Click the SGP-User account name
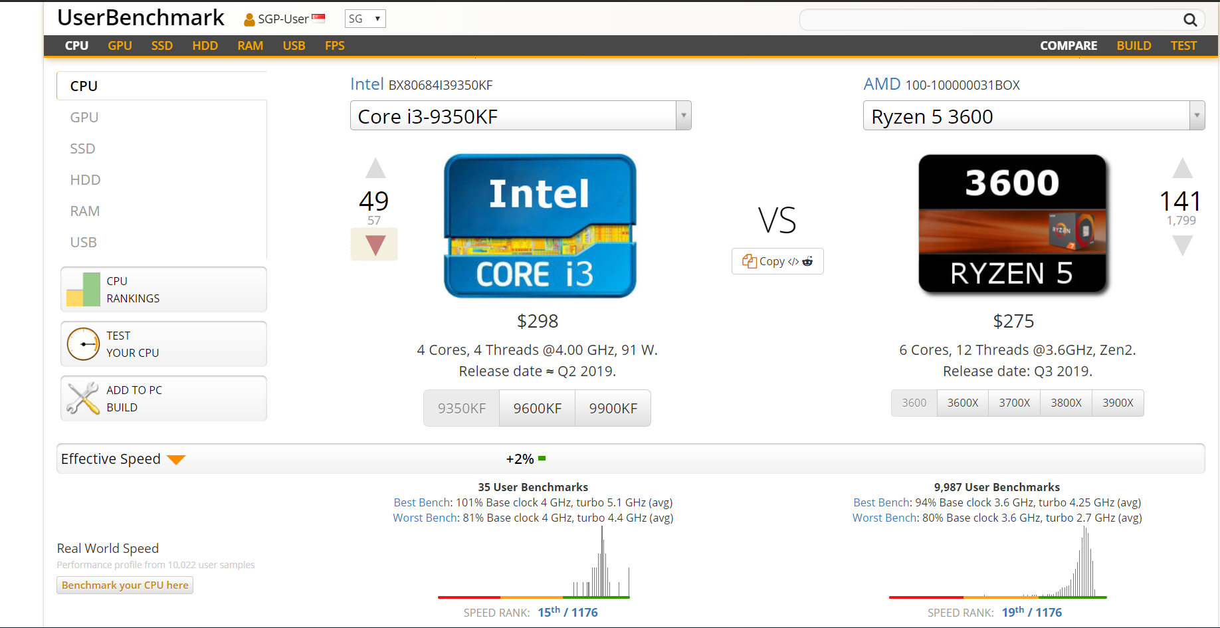Viewport: 1220px width, 628px height. (283, 19)
